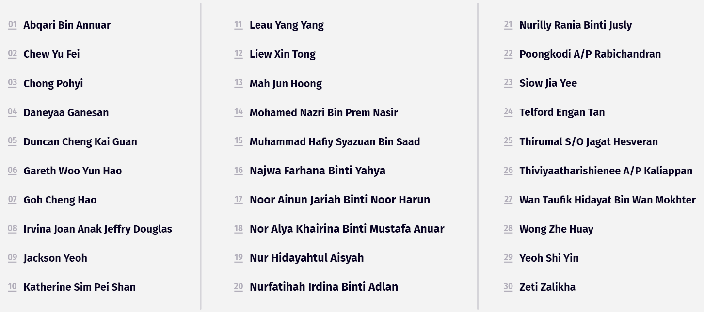Click number 24 beside Telford Engan Tan
The height and width of the screenshot is (312, 704).
point(508,112)
